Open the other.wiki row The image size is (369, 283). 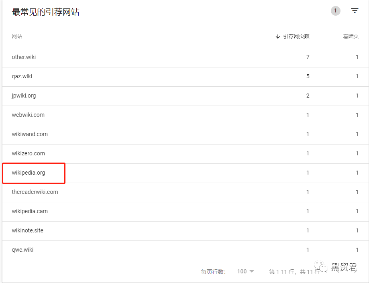coord(24,57)
